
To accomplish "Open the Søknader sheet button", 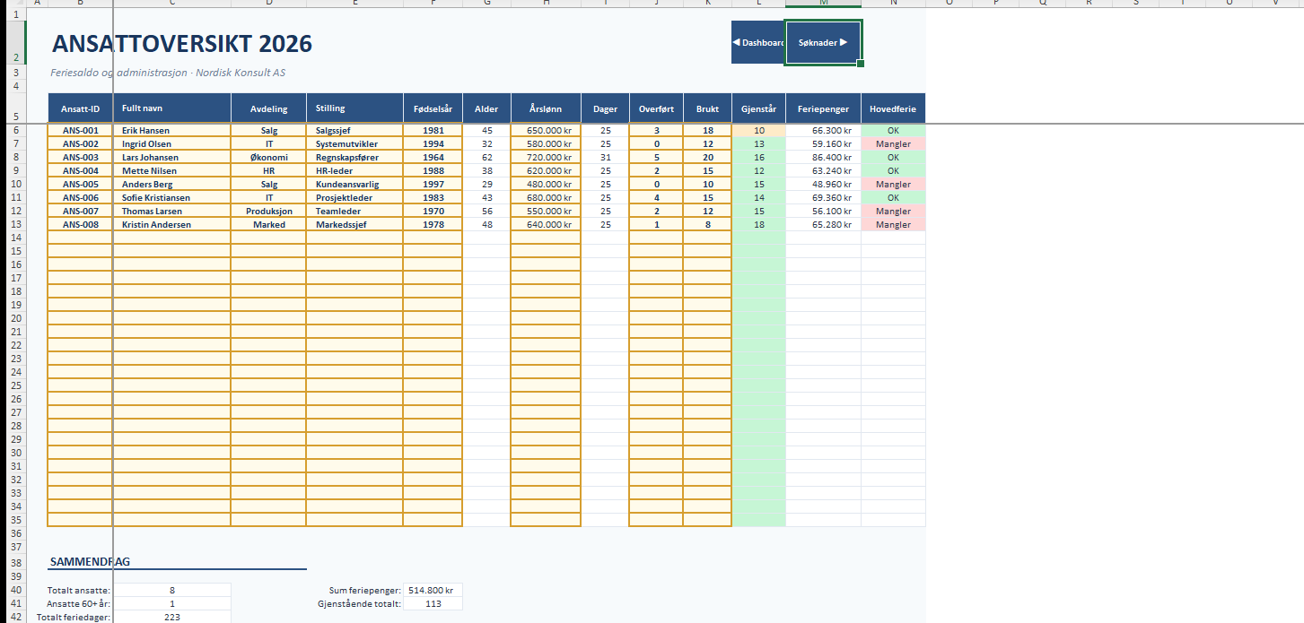I will (x=823, y=42).
